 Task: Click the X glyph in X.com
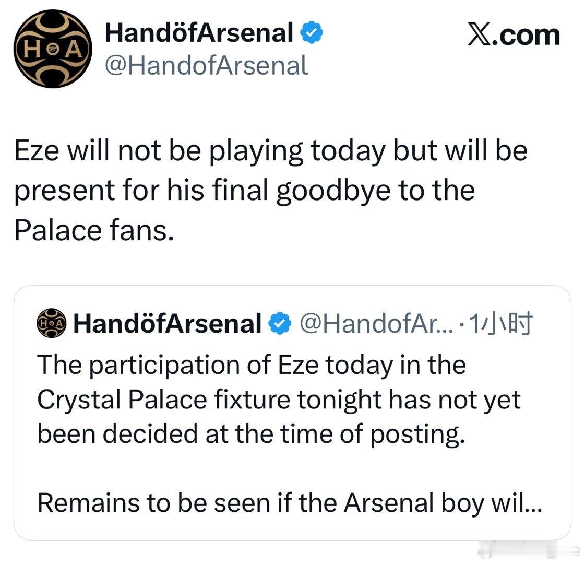(479, 35)
